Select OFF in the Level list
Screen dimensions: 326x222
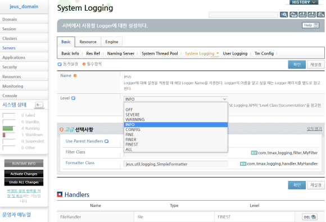point(176,110)
